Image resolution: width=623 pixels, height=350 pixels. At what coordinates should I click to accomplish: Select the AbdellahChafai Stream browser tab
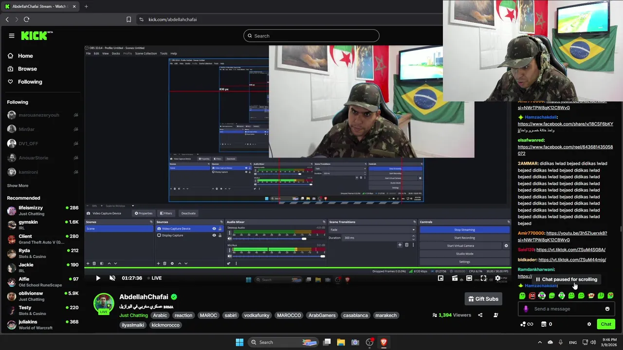coord(39,6)
